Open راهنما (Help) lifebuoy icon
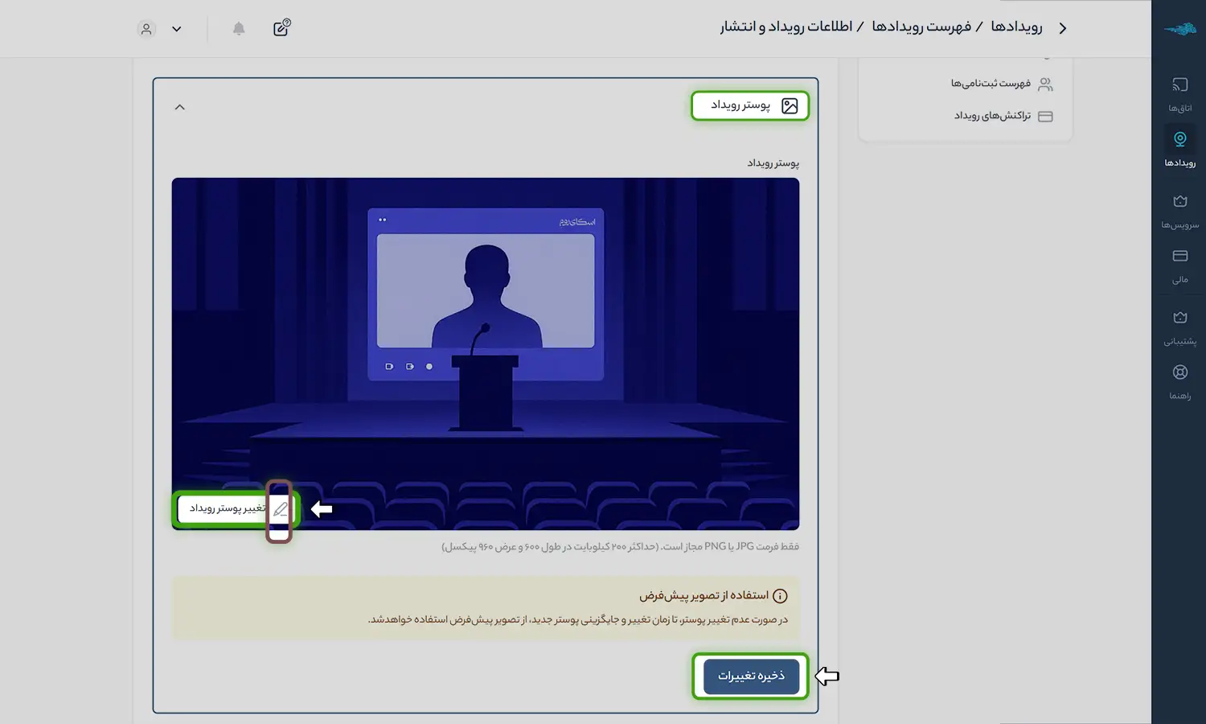The height and width of the screenshot is (724, 1206). [1179, 372]
